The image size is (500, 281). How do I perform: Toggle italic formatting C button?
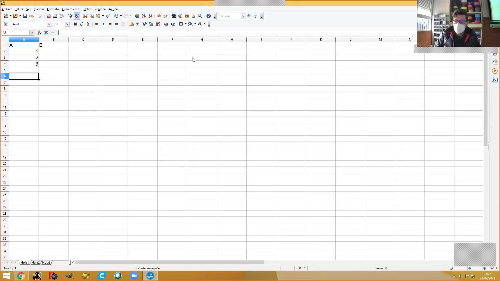82,24
